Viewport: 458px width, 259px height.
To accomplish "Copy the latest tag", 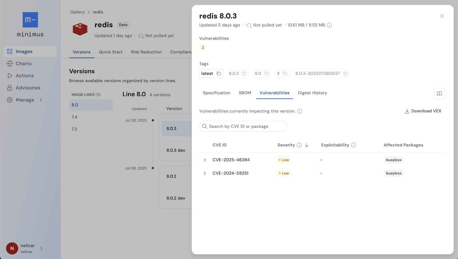I will tap(219, 74).
